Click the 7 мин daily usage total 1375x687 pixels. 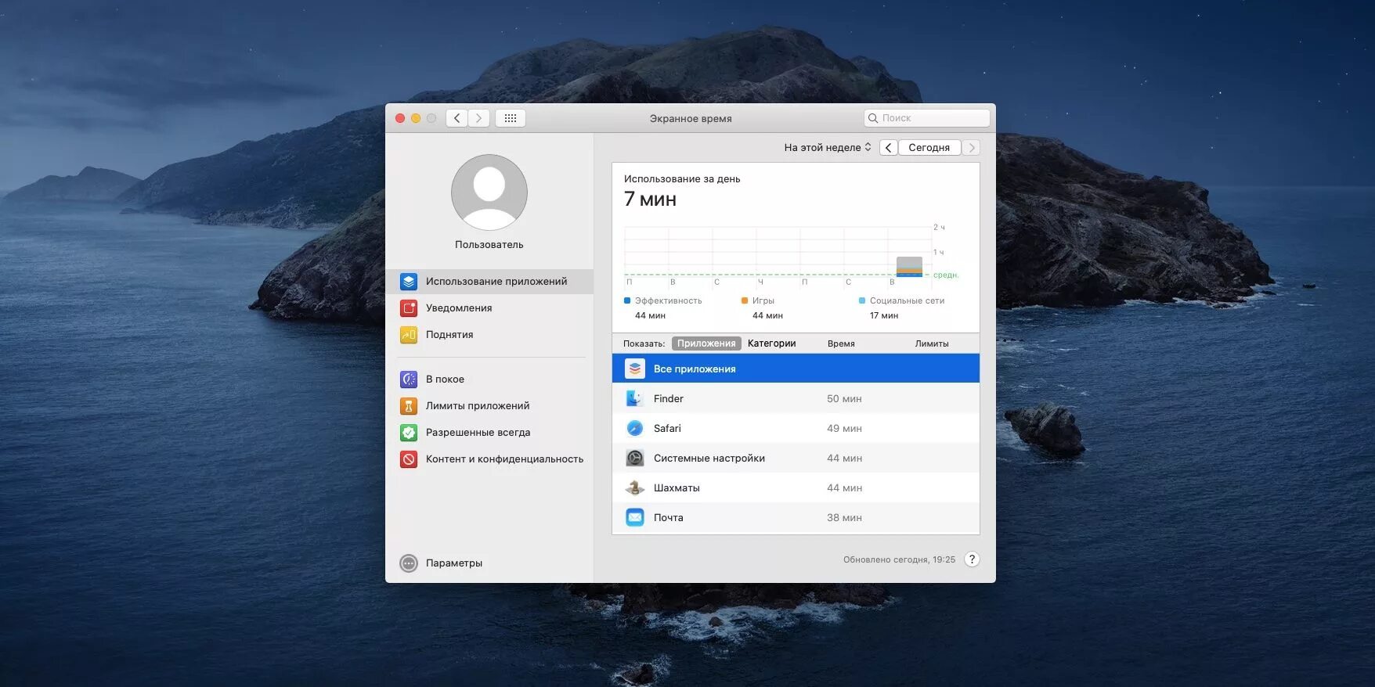[650, 200]
